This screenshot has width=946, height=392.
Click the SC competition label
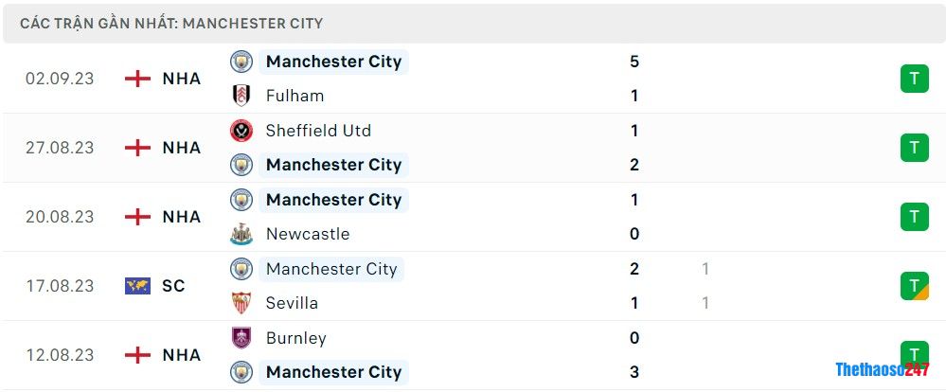click(x=173, y=286)
